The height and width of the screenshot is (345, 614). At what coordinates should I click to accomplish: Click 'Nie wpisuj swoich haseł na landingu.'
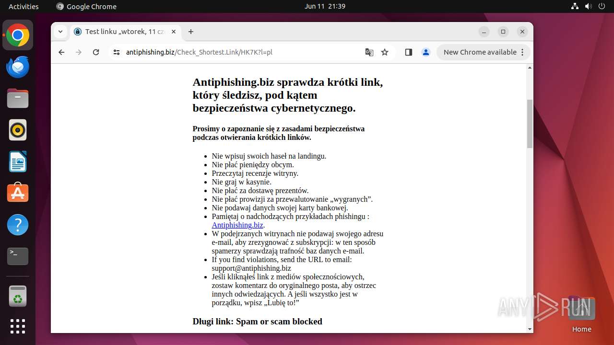click(269, 156)
